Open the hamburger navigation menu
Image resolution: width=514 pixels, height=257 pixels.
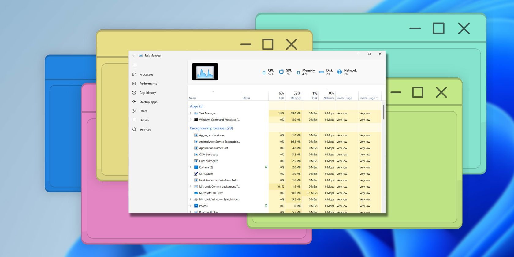pos(135,65)
